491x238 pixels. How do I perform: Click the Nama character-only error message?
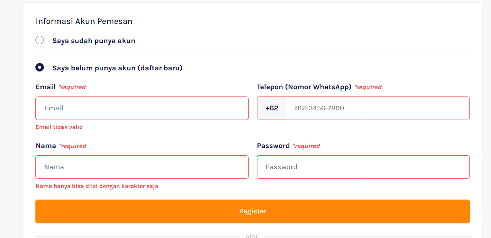97,186
